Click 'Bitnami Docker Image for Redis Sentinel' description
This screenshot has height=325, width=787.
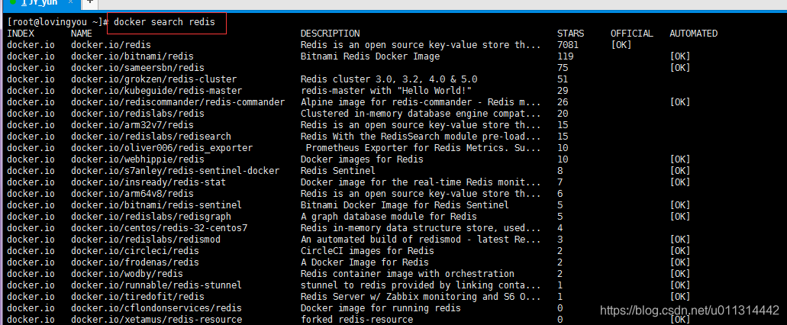(405, 205)
